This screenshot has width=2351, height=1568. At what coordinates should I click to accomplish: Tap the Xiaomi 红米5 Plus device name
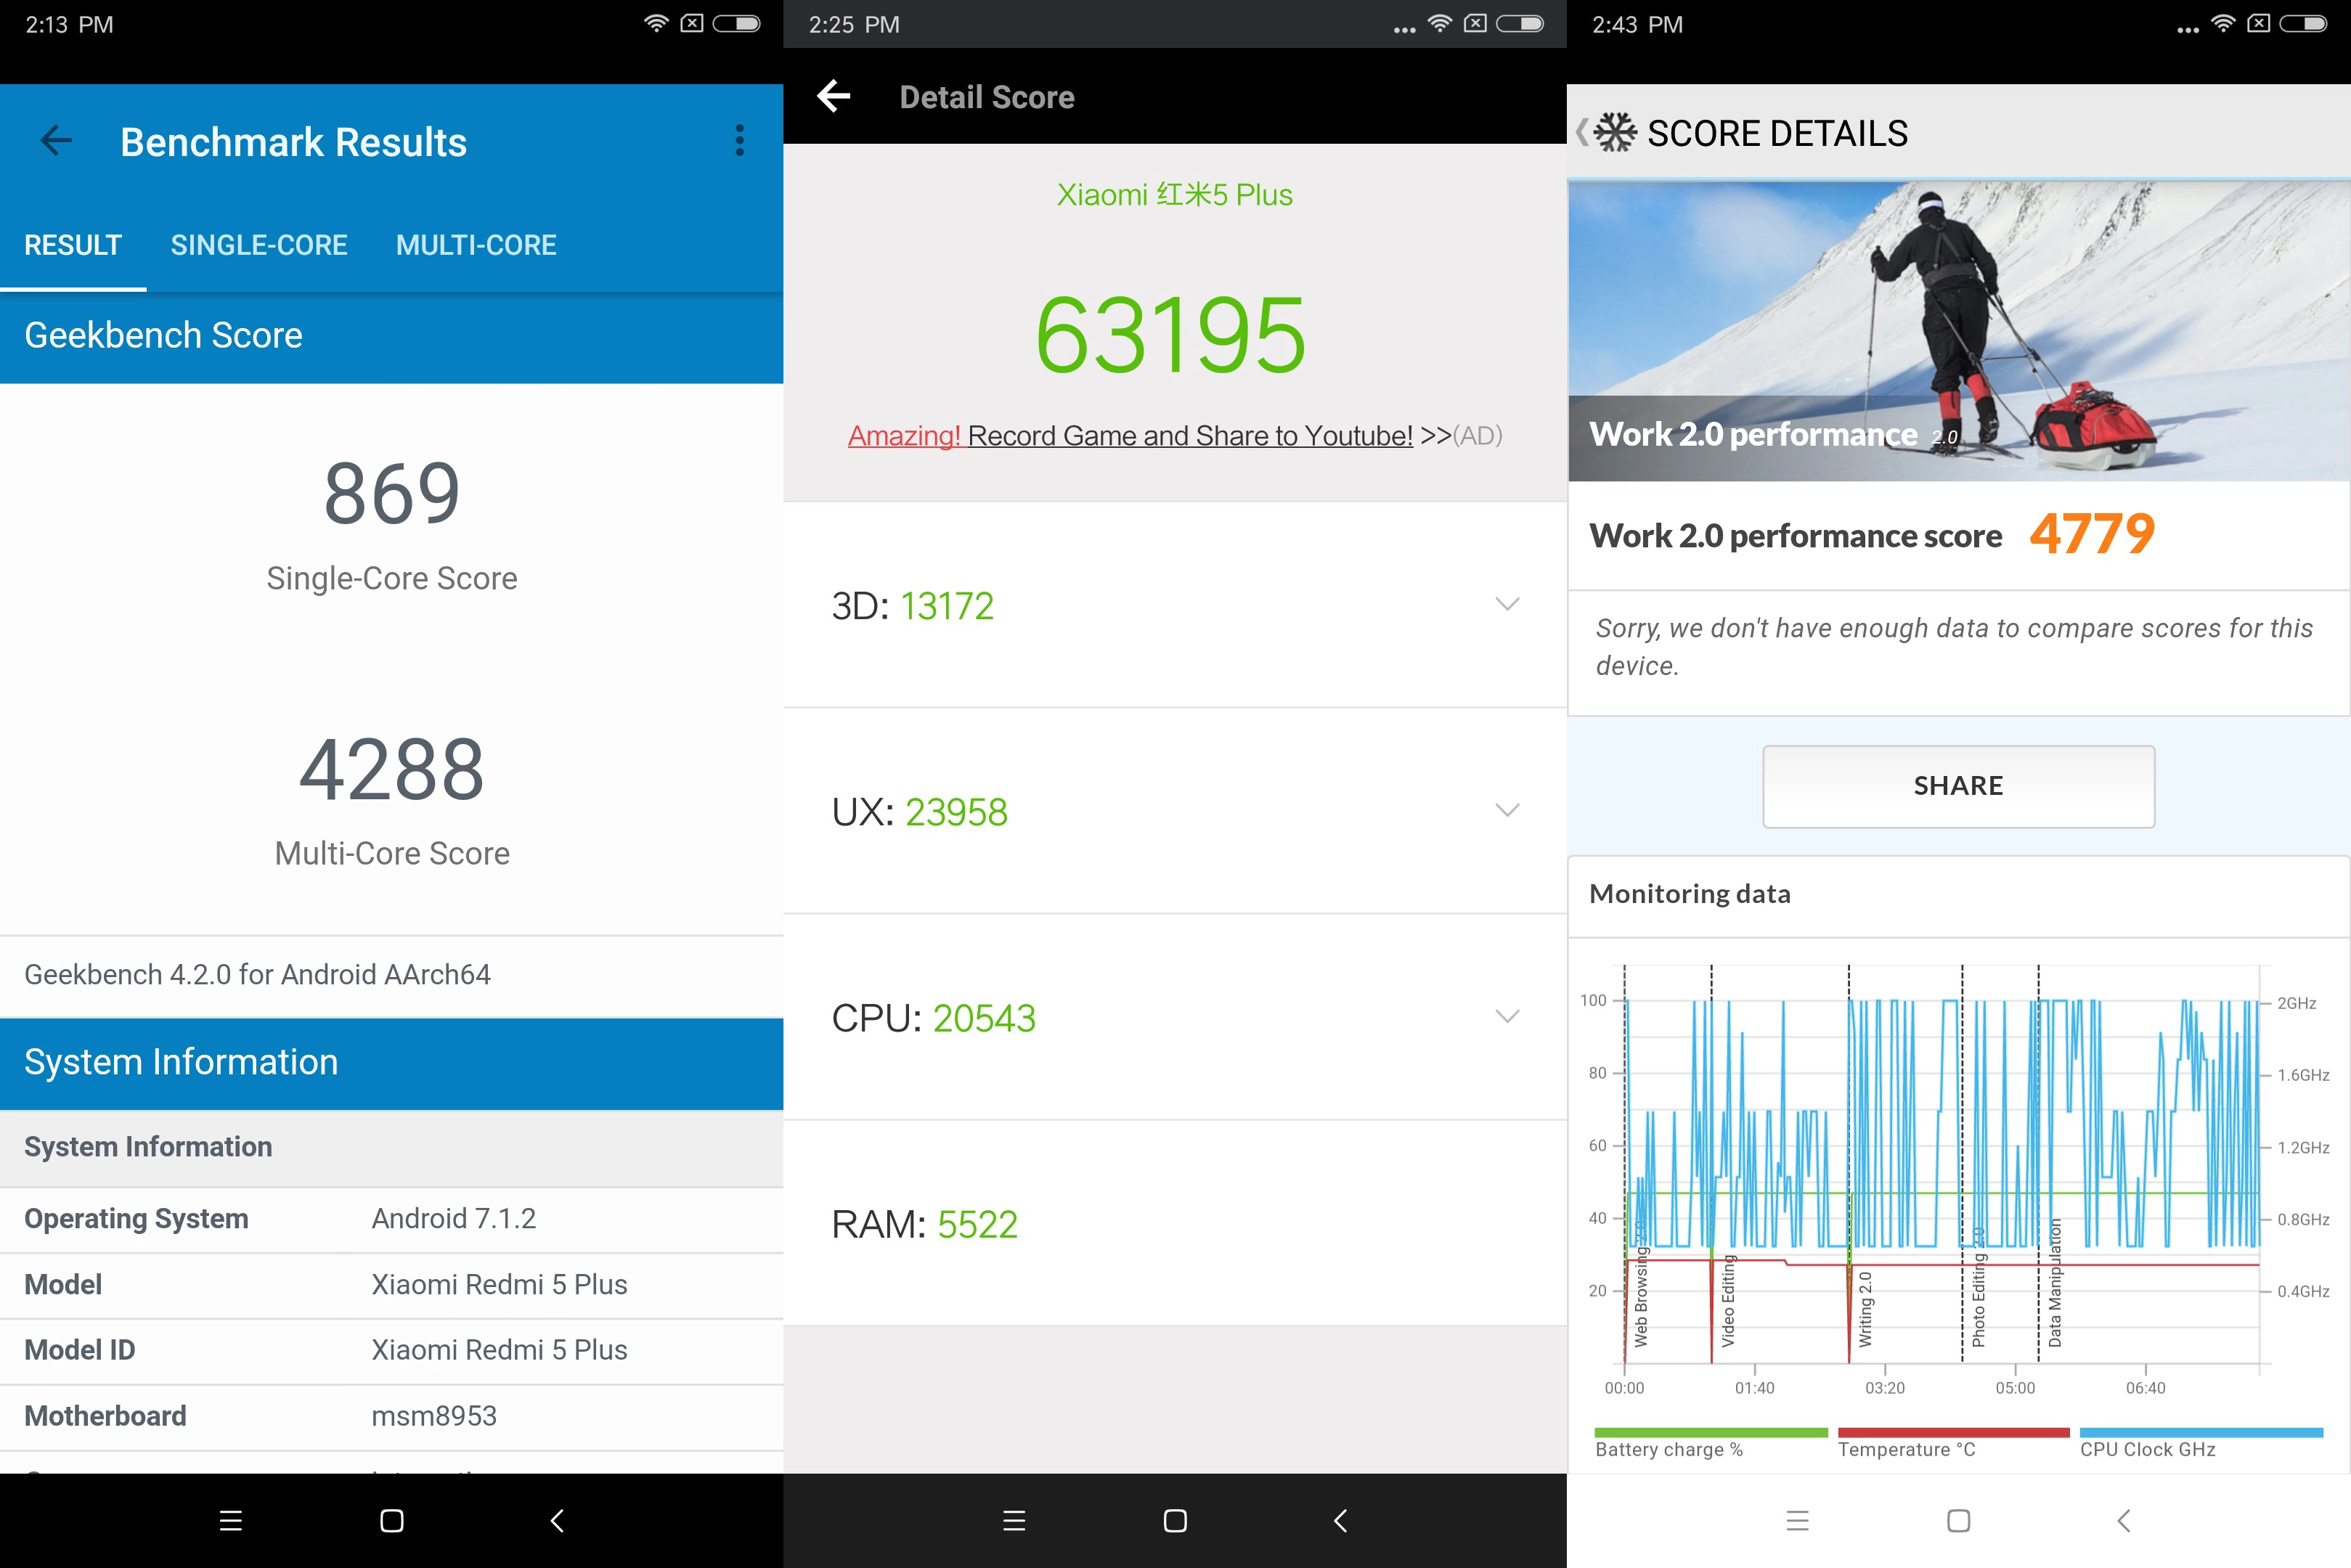pyautogui.click(x=1175, y=194)
